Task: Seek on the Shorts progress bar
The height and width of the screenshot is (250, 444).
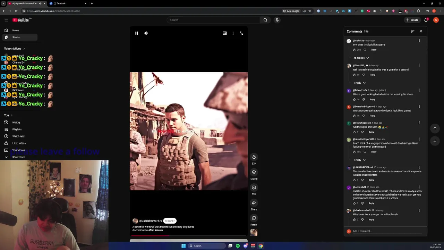Action: pos(189,236)
